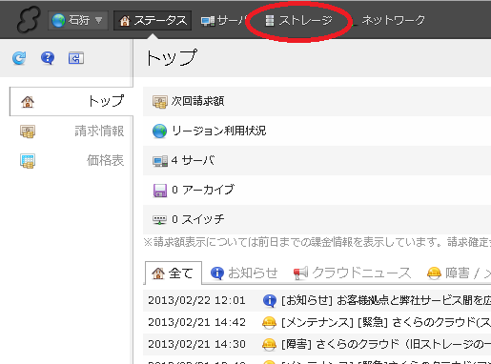Viewport: 491px width, 364px height.
Task: Open the 2013/02/22 12:01 お知らせ news entry
Action: 317,300
